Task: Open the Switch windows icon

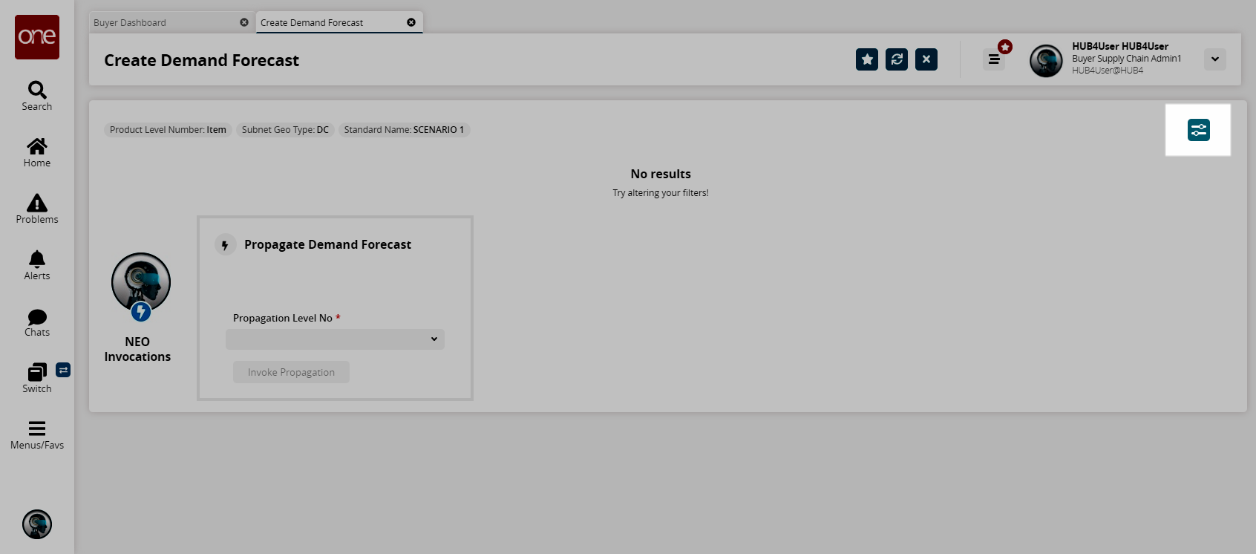Action: pos(37,379)
